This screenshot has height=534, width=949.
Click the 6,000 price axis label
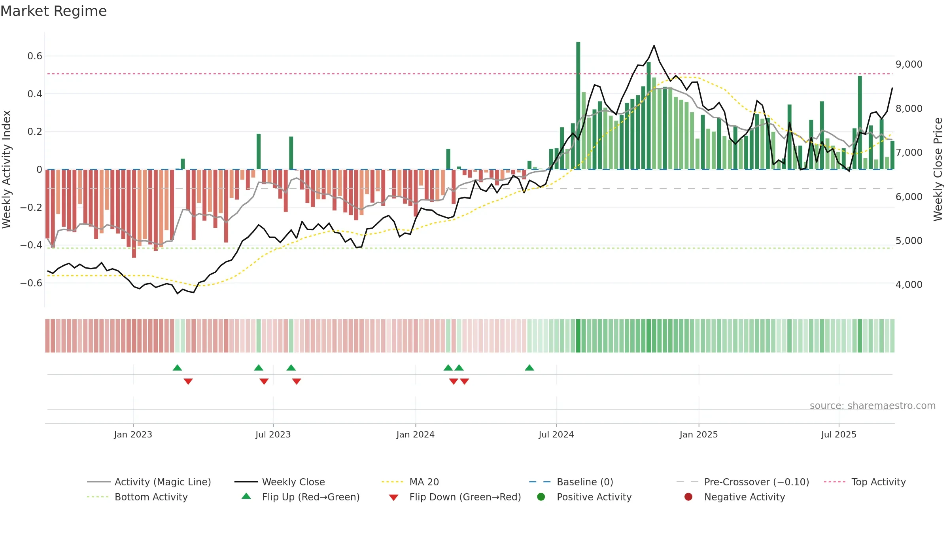[909, 197]
